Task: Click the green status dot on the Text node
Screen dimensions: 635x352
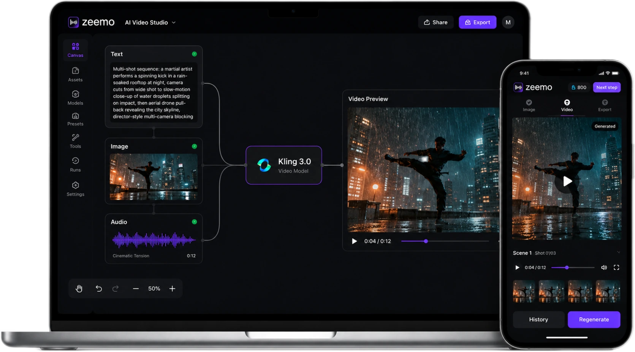Action: tap(195, 54)
